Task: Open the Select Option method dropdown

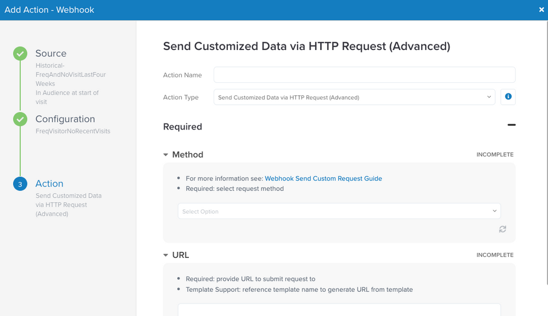Action: (339, 211)
